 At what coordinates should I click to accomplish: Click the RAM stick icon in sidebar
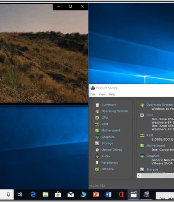tap(97, 124)
